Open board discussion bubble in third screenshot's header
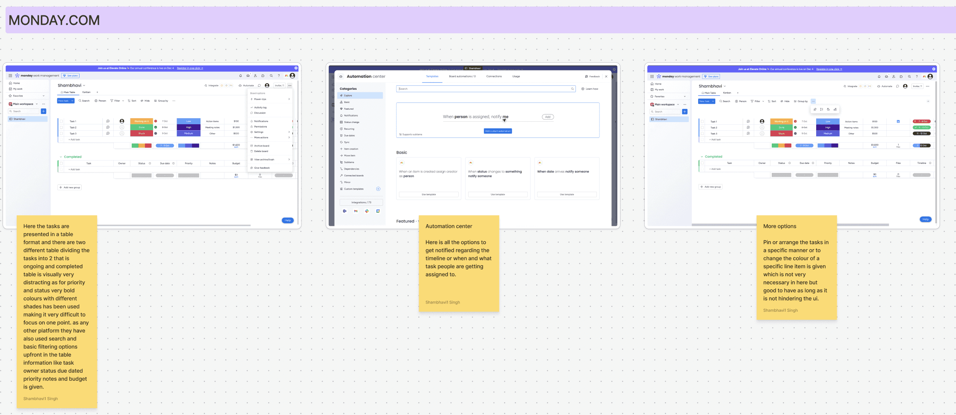This screenshot has width=956, height=415. tap(897, 86)
